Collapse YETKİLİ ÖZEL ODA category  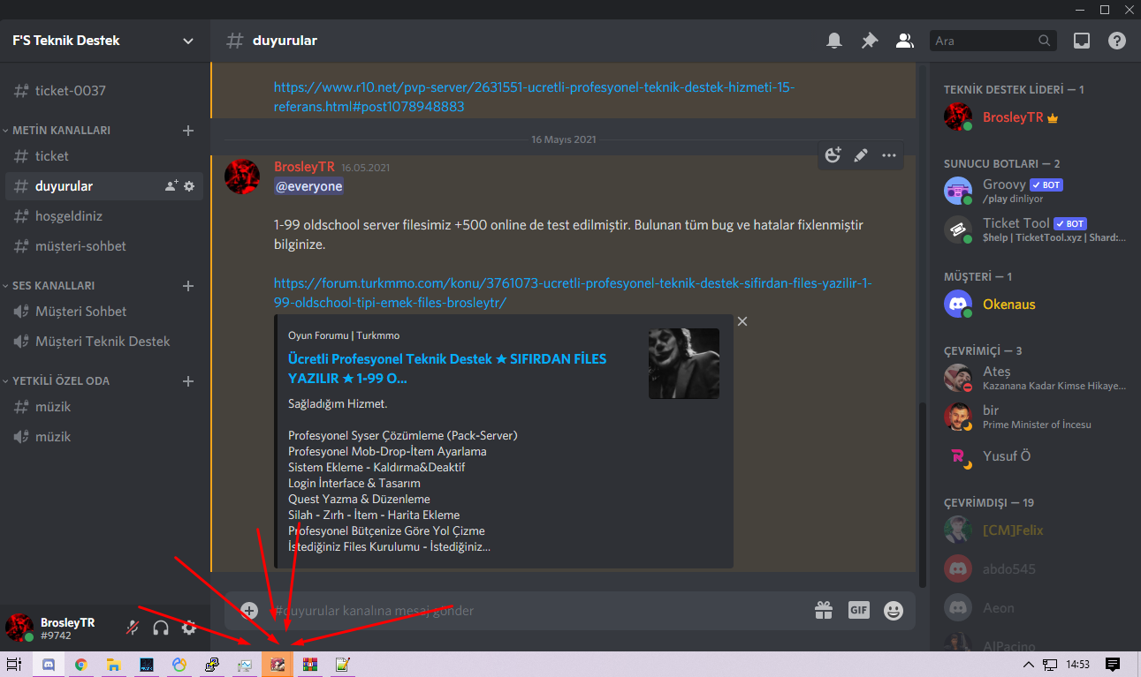tap(57, 381)
